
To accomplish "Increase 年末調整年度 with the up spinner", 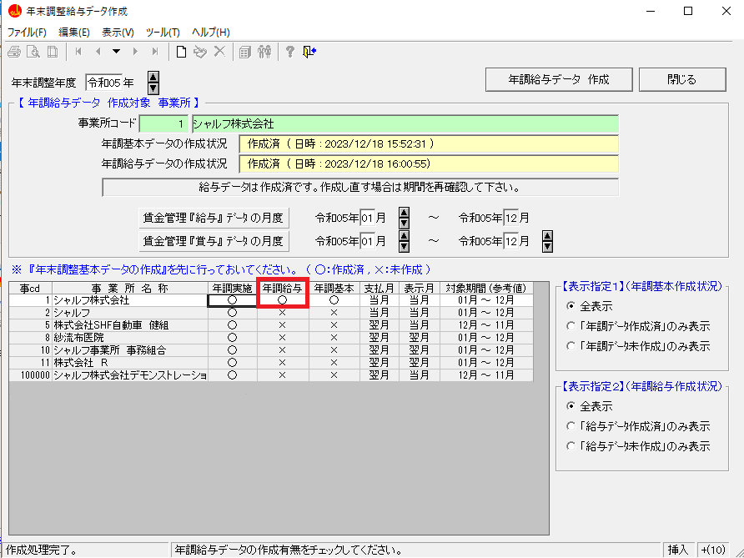I will pyautogui.click(x=152, y=78).
